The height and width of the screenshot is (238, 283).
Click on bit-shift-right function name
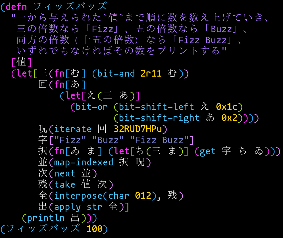(x=159, y=118)
